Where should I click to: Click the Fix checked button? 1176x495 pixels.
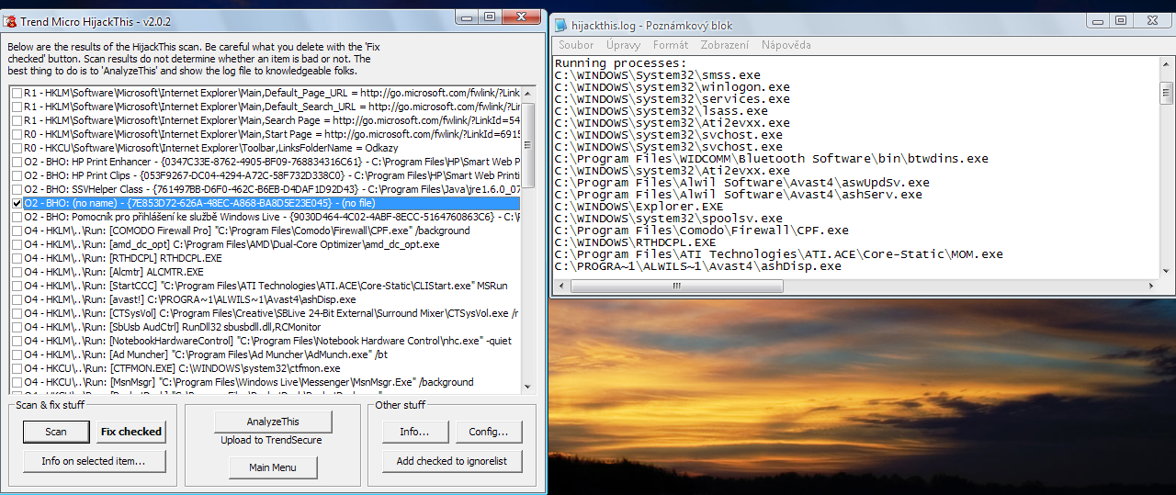pos(131,431)
